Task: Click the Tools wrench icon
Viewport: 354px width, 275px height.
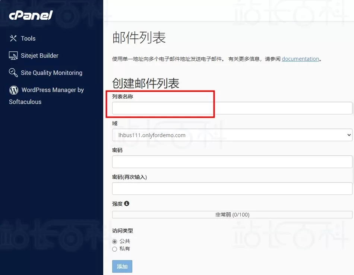Action: coord(13,38)
